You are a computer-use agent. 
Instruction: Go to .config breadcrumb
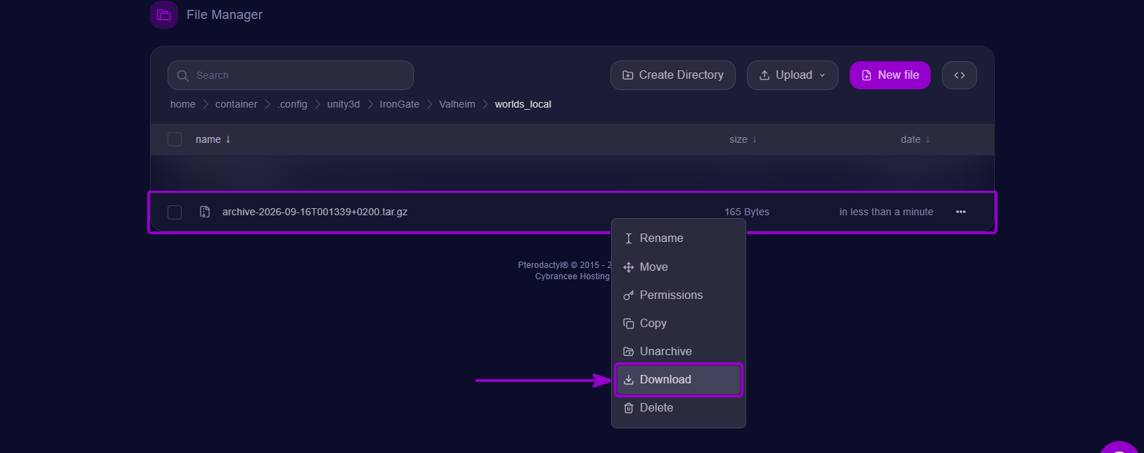coord(292,104)
